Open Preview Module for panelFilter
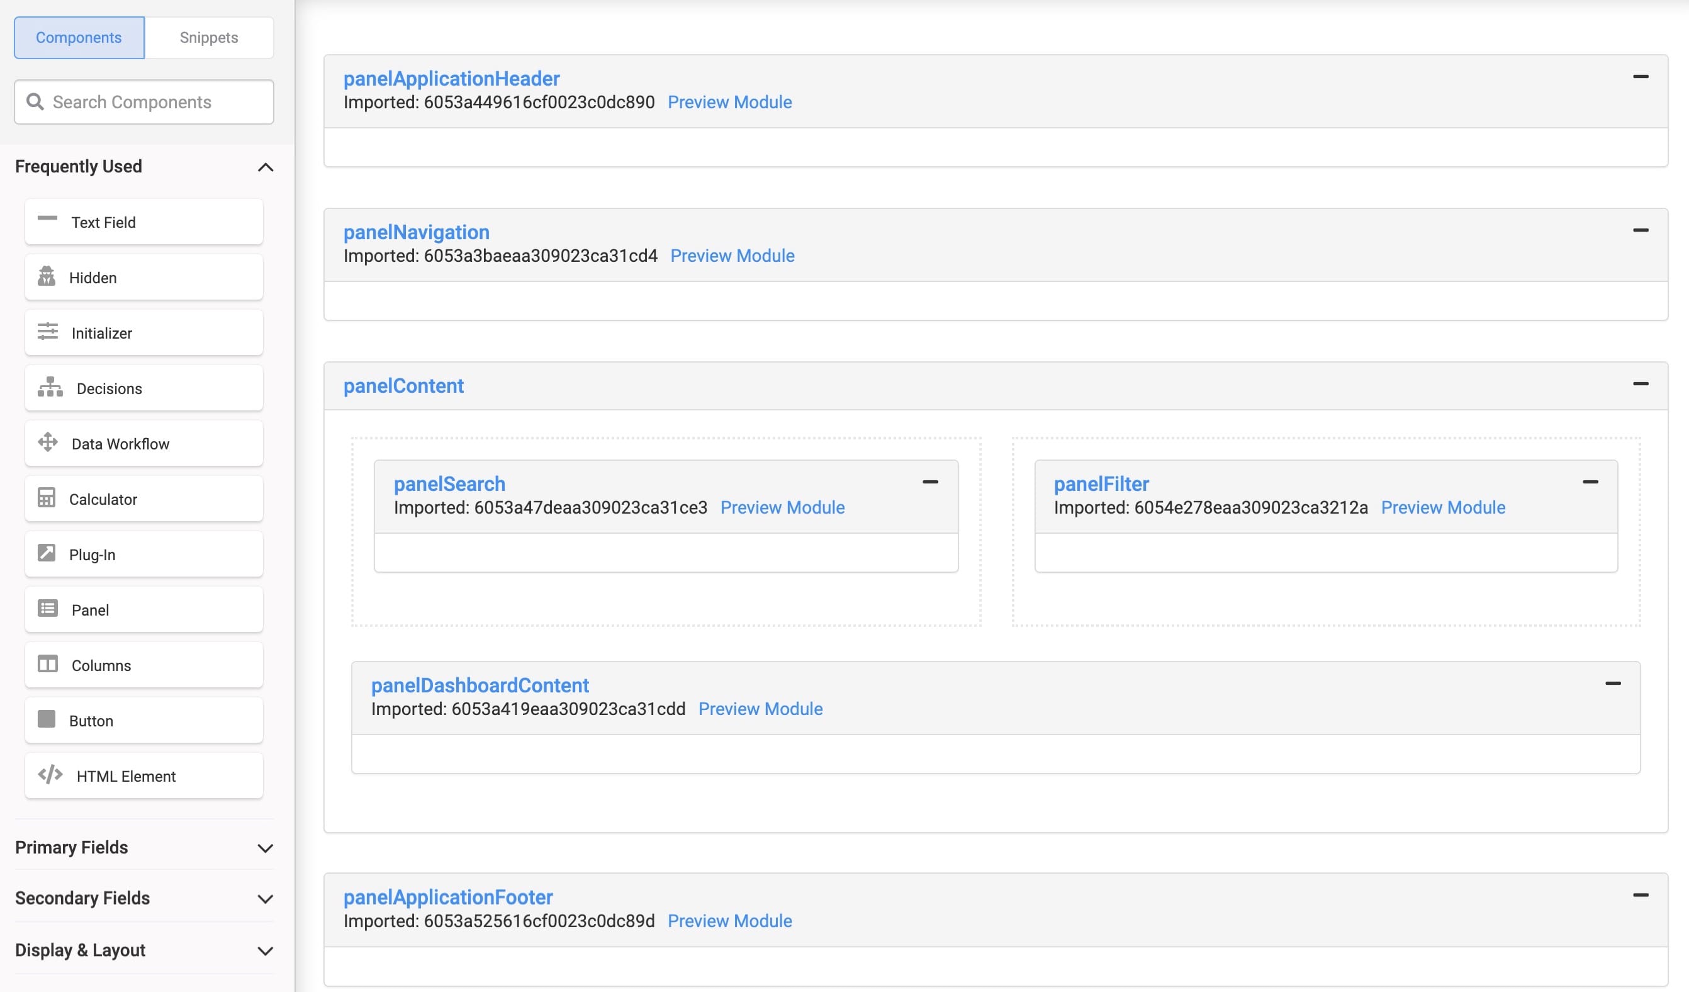The width and height of the screenshot is (1689, 992). tap(1443, 508)
